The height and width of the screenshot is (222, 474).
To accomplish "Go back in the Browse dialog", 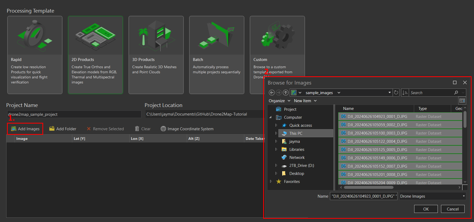I will click(x=271, y=93).
